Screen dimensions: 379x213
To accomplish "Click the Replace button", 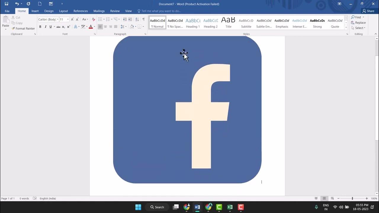I will click(358, 22).
